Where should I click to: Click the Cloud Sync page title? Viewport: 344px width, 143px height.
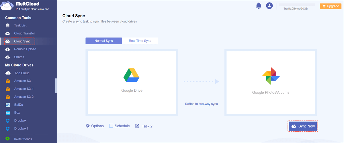coord(74,16)
